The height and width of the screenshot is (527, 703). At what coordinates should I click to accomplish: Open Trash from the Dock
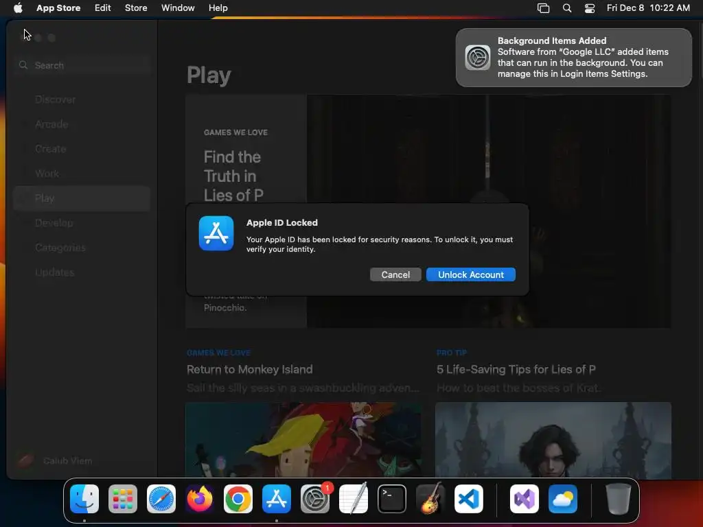[x=619, y=499]
